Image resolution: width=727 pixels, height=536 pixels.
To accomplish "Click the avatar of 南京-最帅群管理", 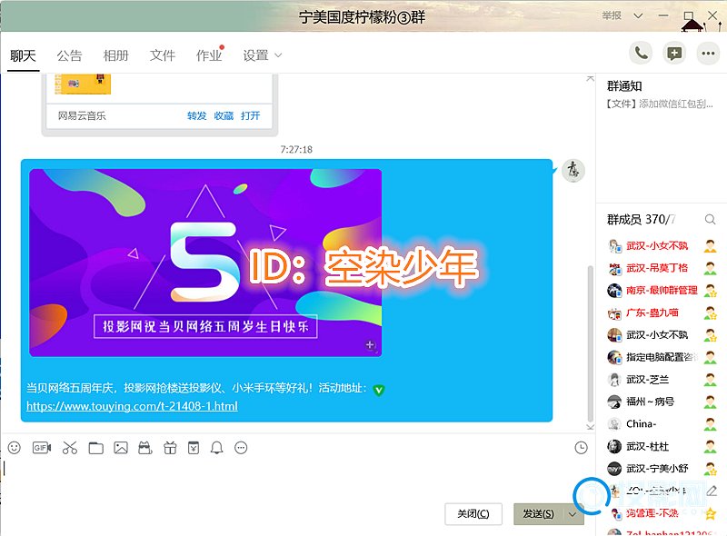I will [x=615, y=290].
